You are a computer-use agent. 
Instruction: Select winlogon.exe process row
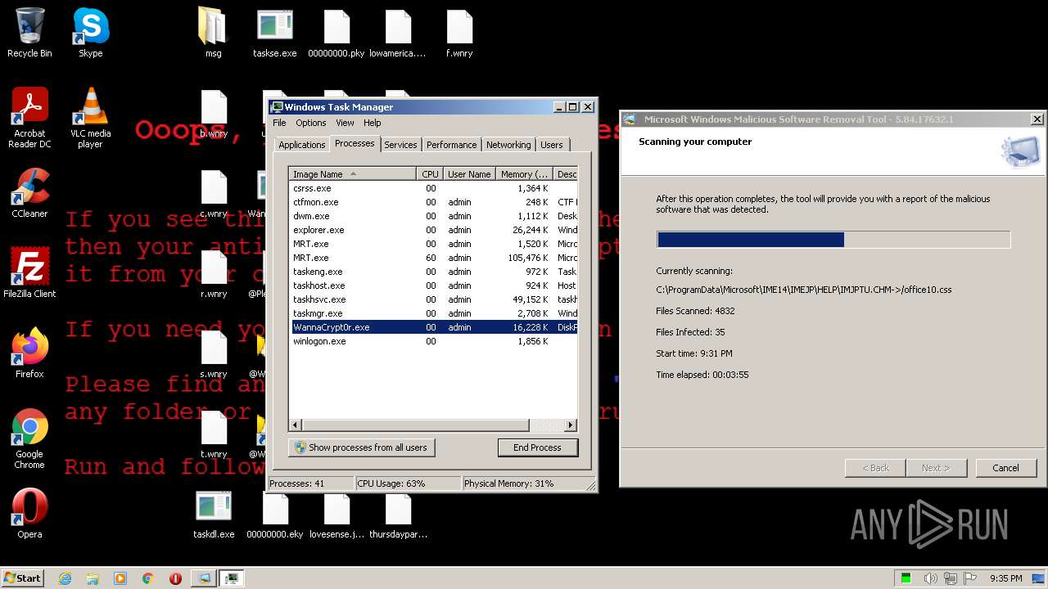pyautogui.click(x=433, y=341)
